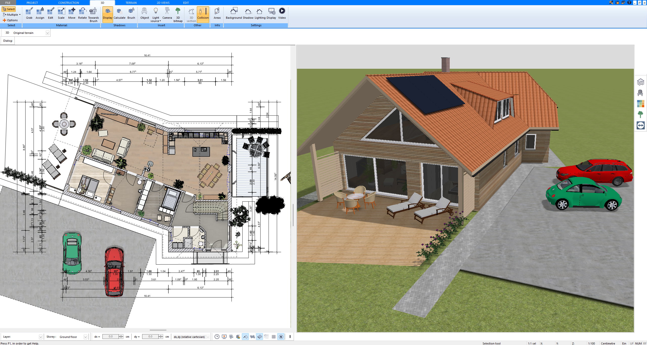Insert a 3D Object
The height and width of the screenshot is (345, 647).
point(145,13)
